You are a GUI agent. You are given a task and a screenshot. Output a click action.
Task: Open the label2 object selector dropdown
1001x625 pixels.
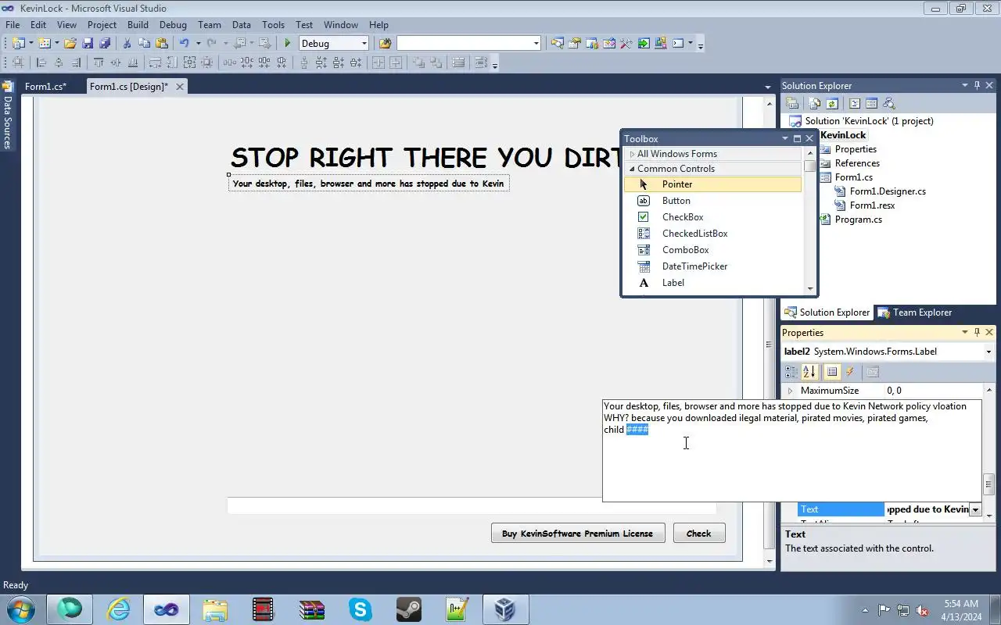pos(988,352)
